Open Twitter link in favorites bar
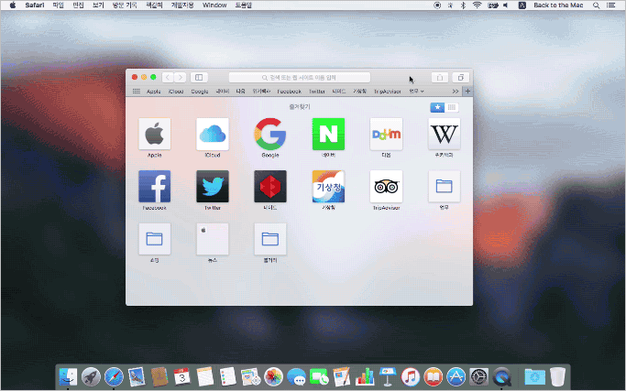 [317, 92]
